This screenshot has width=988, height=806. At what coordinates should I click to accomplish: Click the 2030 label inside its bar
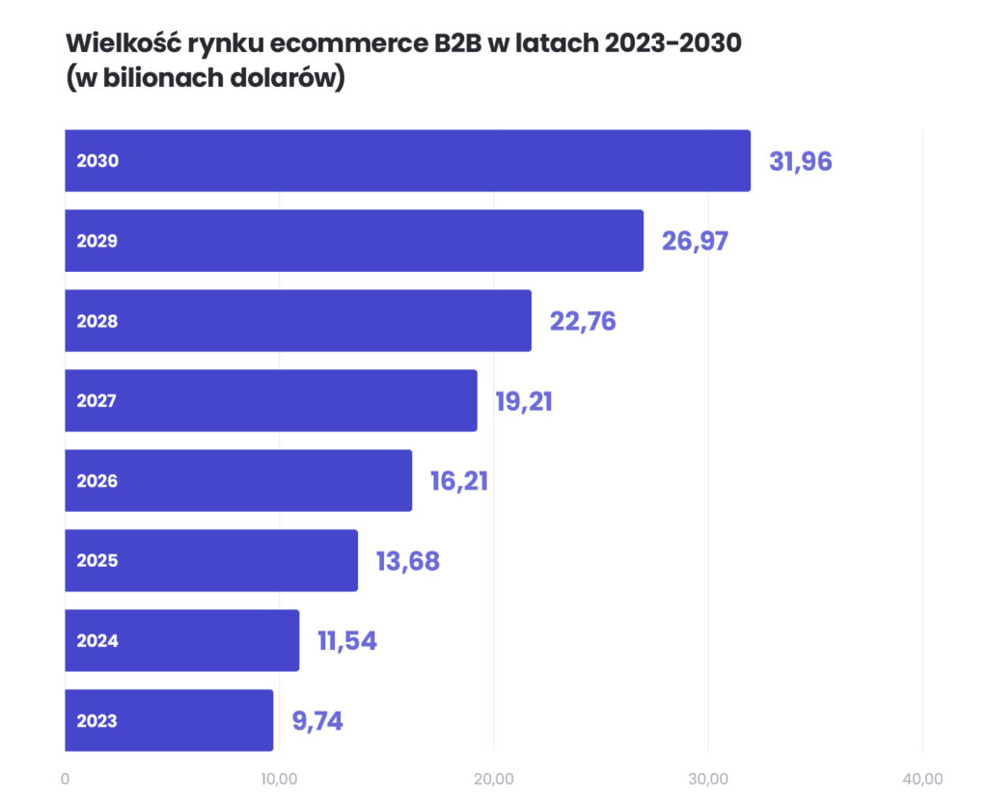[96, 161]
